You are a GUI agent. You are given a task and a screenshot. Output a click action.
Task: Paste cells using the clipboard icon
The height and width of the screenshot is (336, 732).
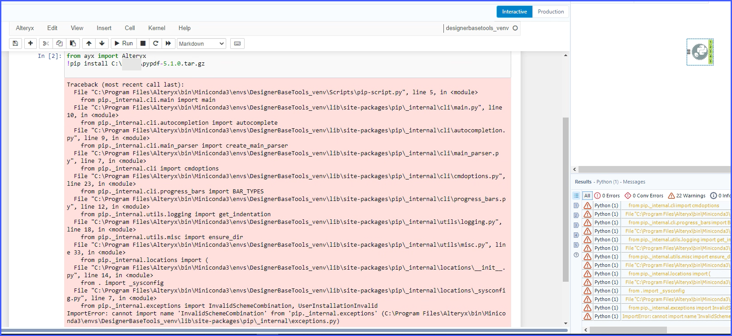point(73,44)
